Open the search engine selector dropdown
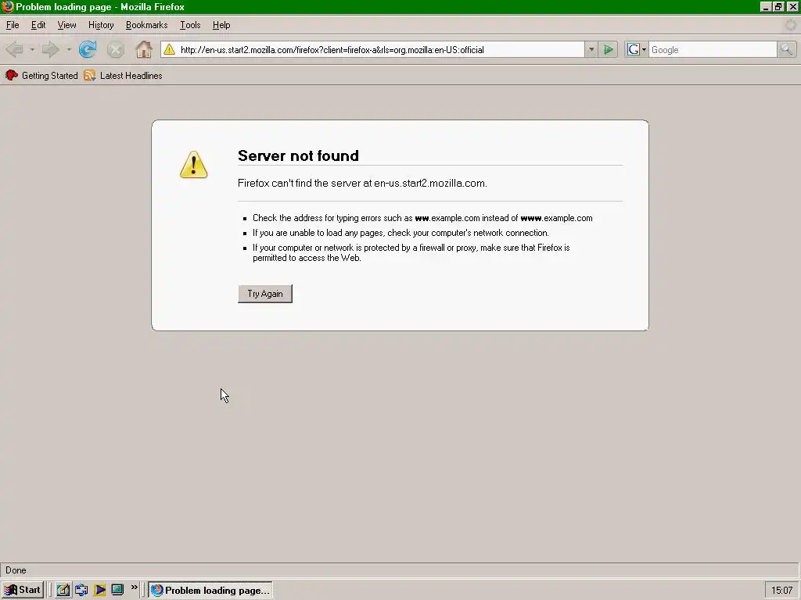This screenshot has width=801, height=600. click(644, 49)
